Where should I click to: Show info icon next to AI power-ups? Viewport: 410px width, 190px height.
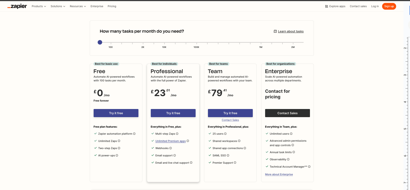tap(117, 156)
